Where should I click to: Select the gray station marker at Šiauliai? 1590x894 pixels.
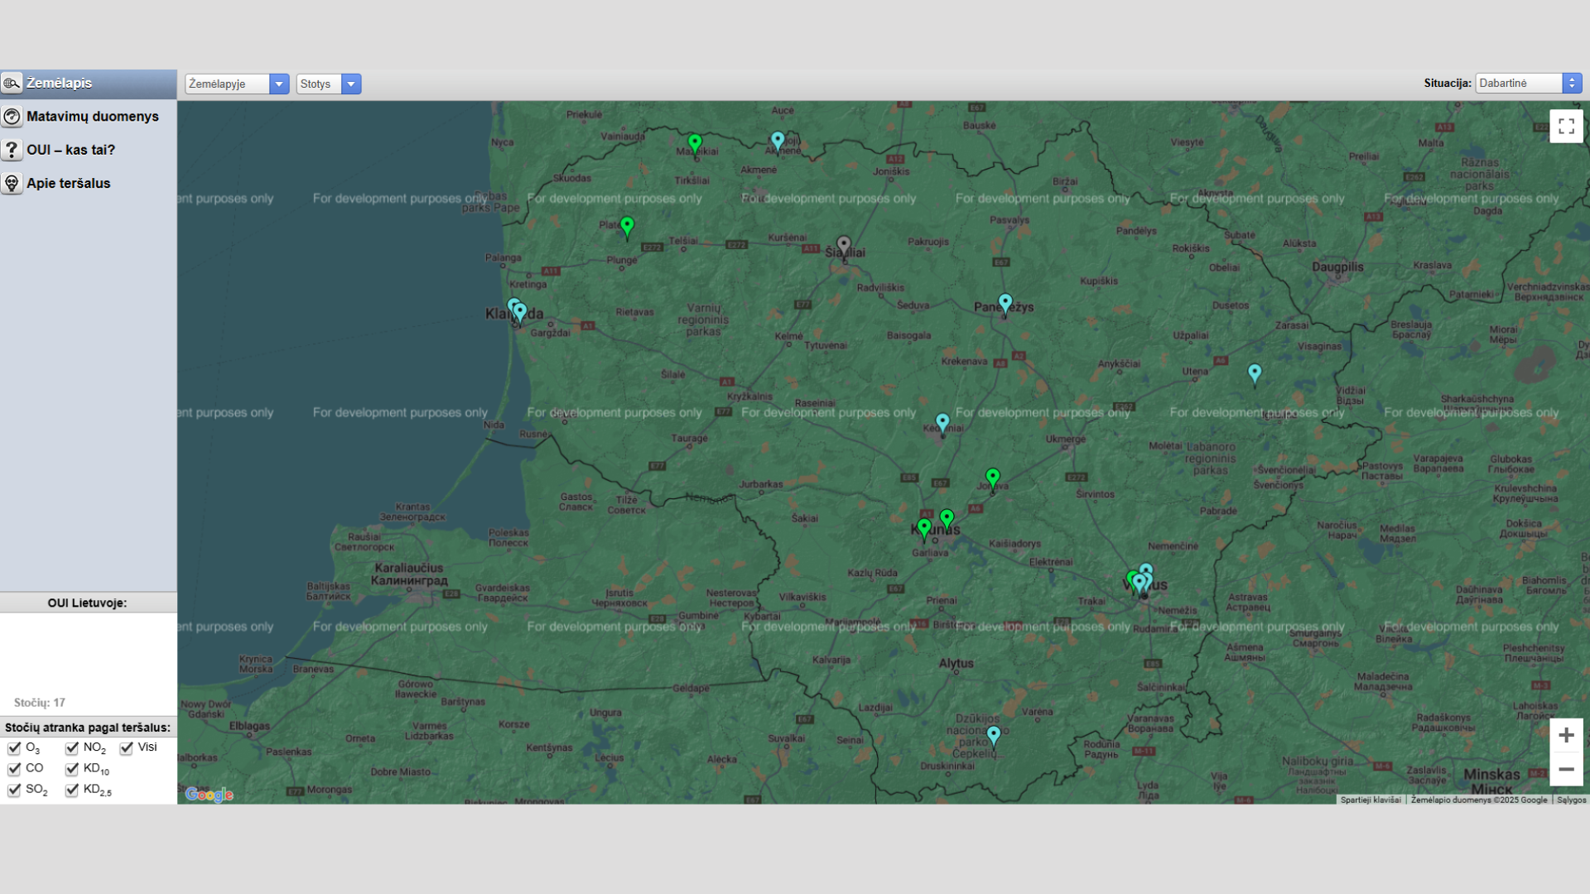[843, 247]
